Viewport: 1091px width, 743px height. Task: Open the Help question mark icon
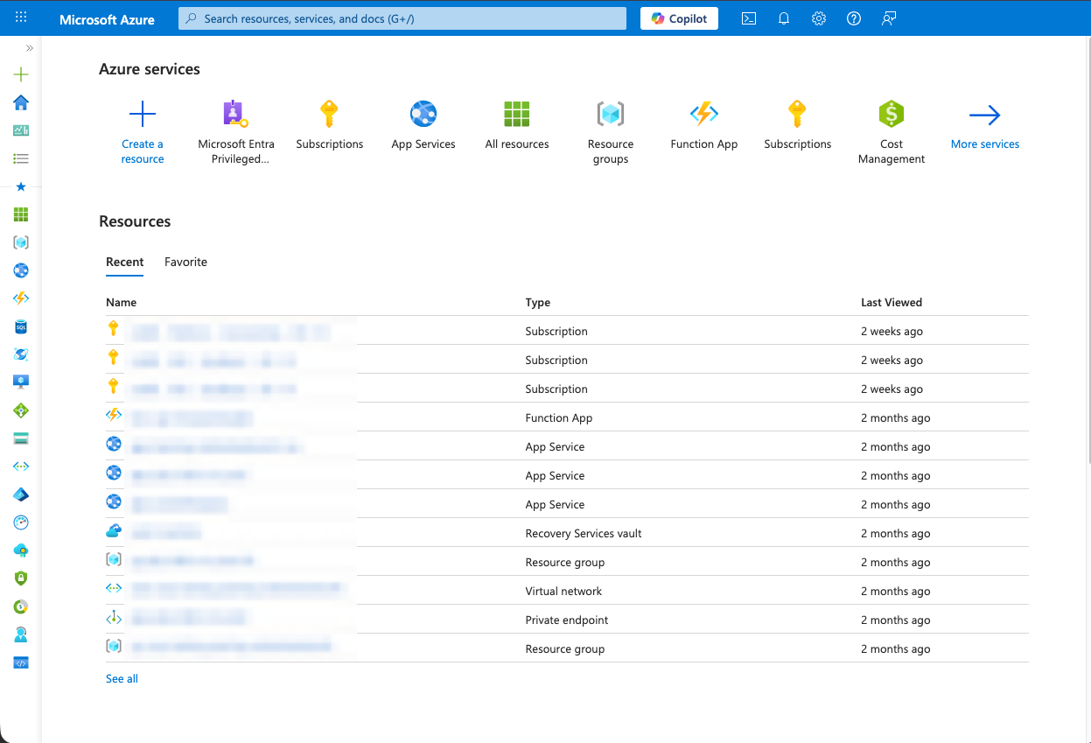[854, 18]
